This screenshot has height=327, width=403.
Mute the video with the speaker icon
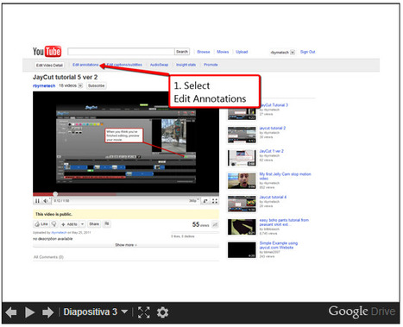46,201
